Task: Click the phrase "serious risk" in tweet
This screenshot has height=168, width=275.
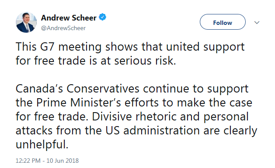Action: coord(145,61)
